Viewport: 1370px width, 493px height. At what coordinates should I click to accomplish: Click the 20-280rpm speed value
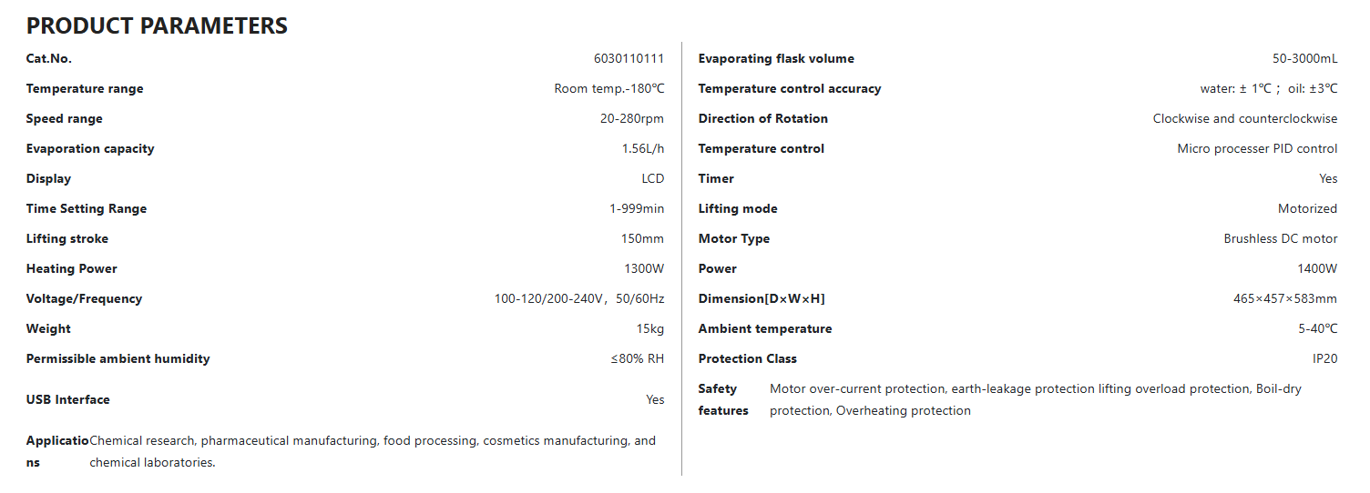point(632,119)
